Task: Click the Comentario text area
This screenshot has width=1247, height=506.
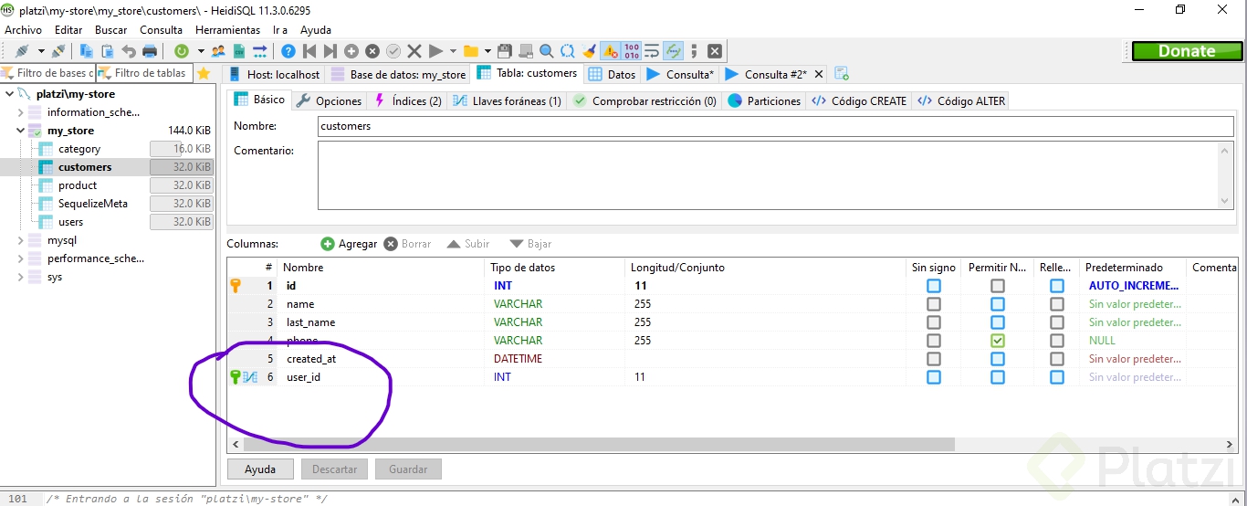Action: click(x=776, y=175)
